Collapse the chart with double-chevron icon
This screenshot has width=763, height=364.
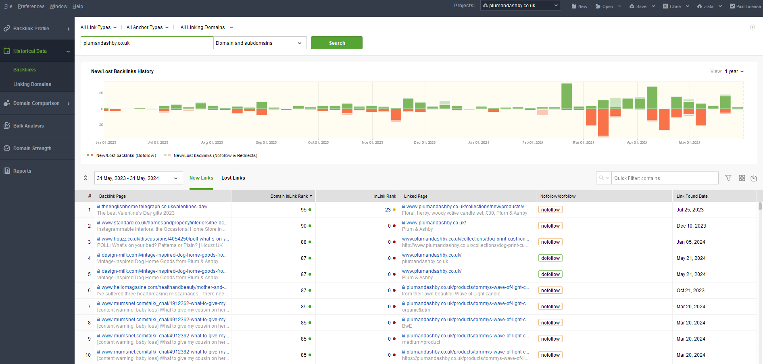coord(85,178)
